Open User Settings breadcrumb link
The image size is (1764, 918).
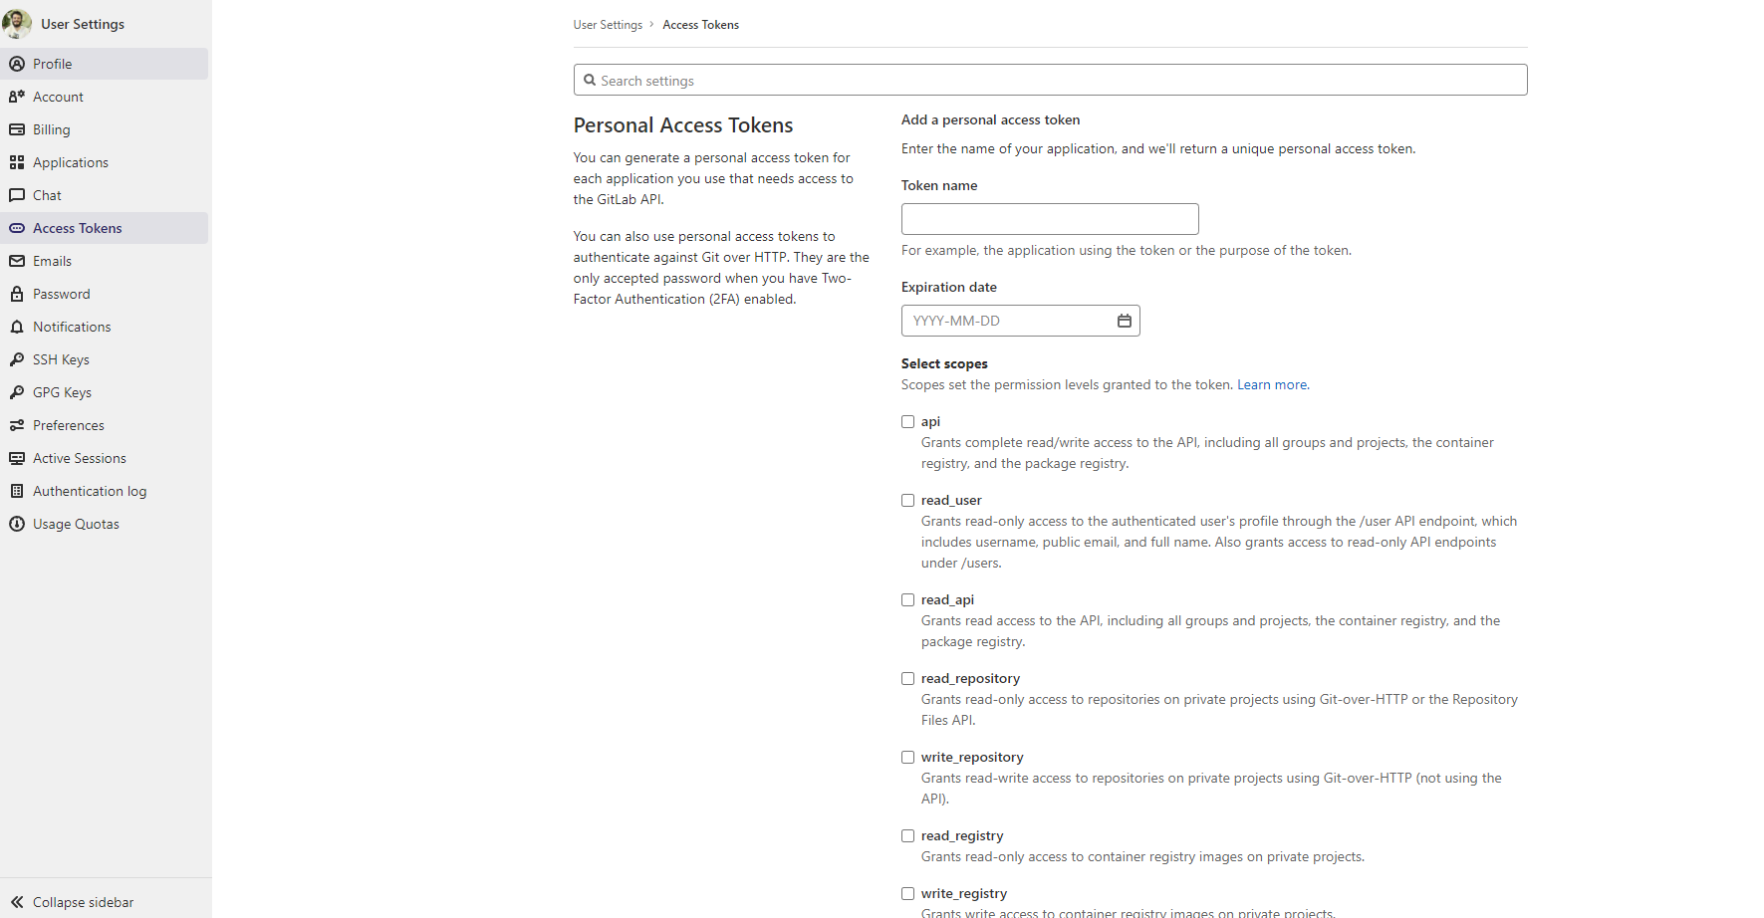(608, 24)
